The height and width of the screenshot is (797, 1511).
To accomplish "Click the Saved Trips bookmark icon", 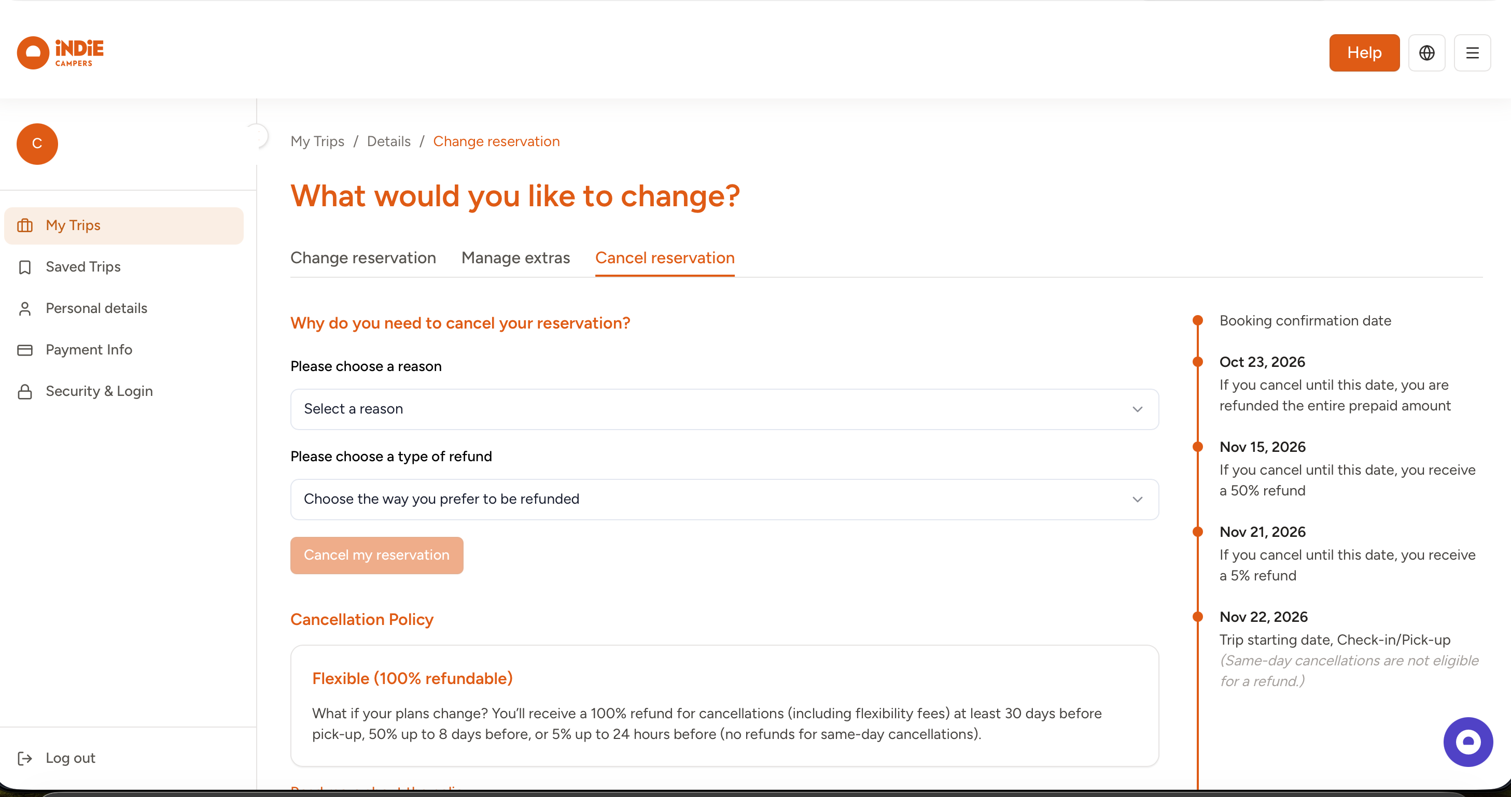I will click(25, 267).
